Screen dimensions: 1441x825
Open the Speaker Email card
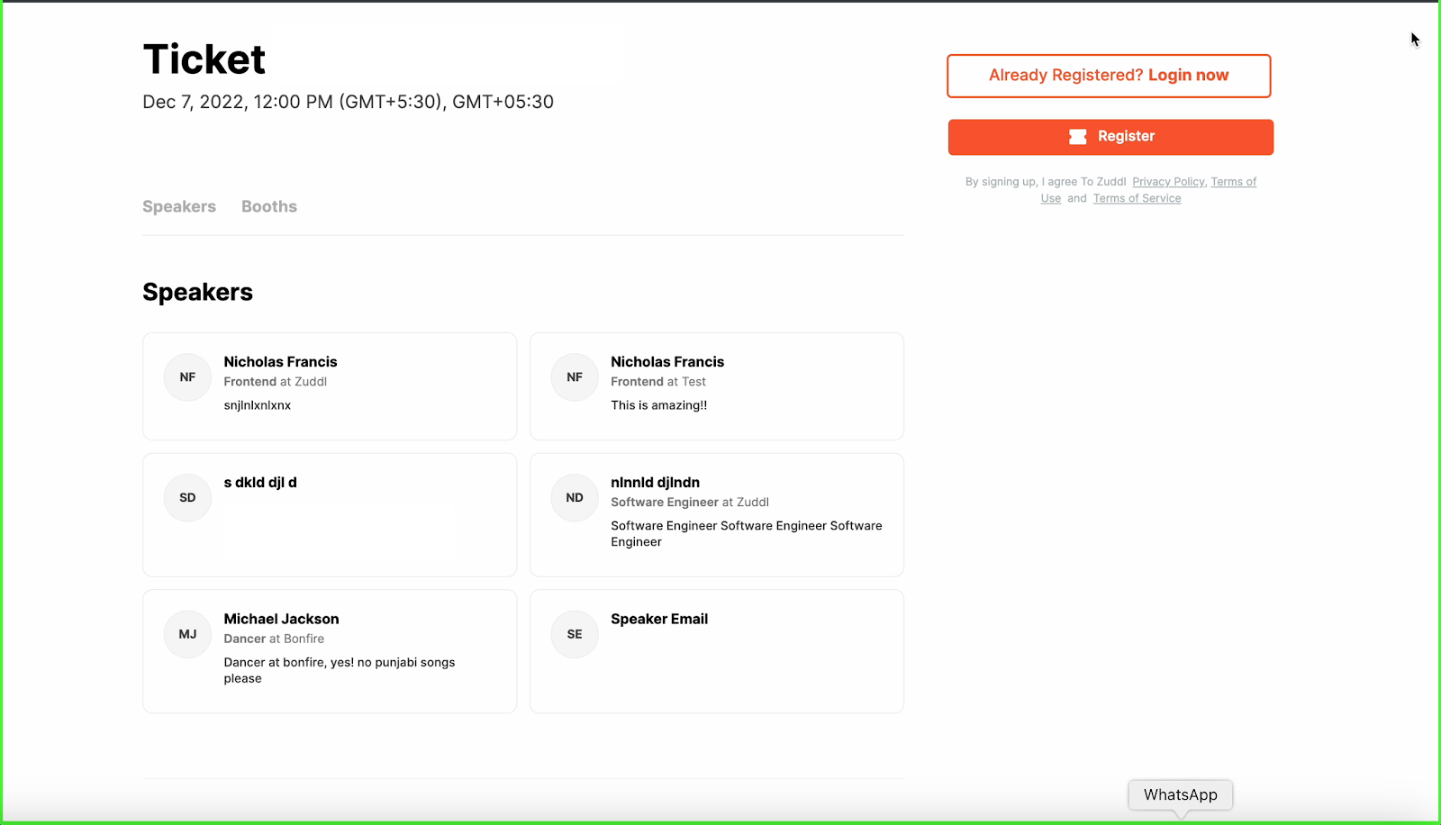(x=716, y=650)
